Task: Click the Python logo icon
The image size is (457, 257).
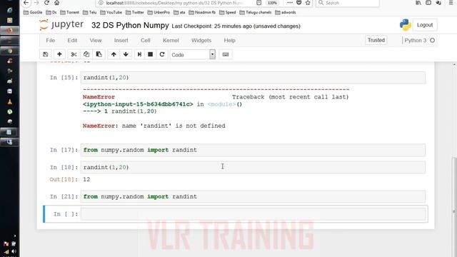Action: pos(405,25)
